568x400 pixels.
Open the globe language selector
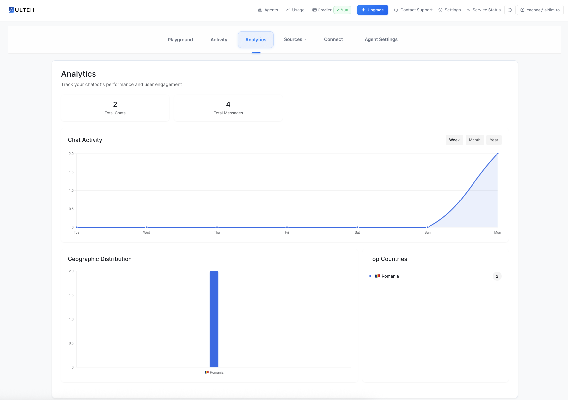(x=510, y=10)
